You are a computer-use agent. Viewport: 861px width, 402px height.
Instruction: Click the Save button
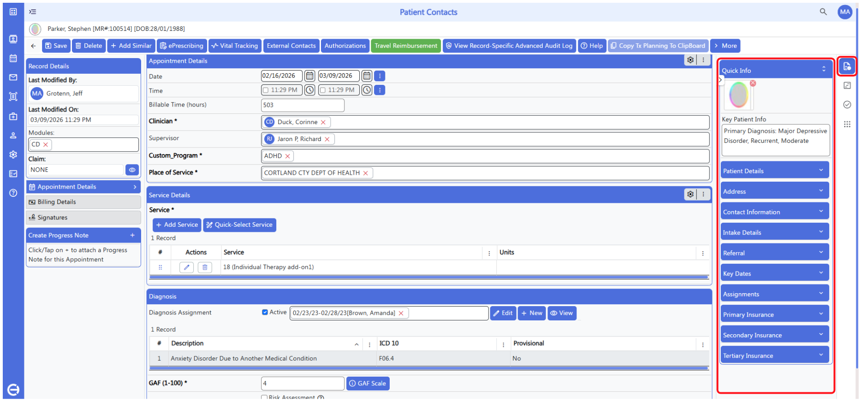click(x=56, y=46)
